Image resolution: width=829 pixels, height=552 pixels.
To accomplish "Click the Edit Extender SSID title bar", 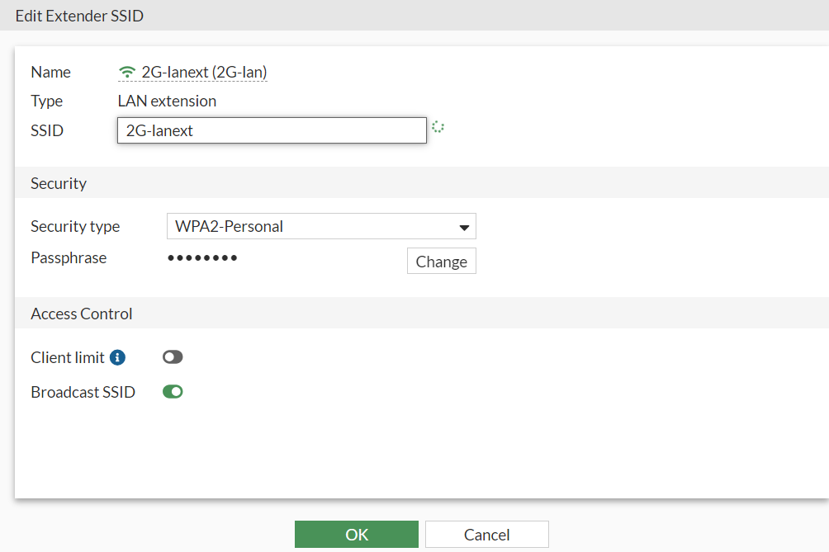I will click(x=79, y=15).
